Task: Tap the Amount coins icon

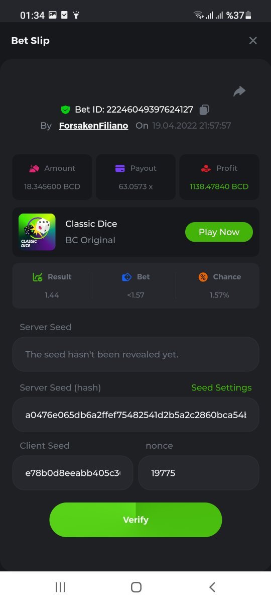Action: click(34, 168)
